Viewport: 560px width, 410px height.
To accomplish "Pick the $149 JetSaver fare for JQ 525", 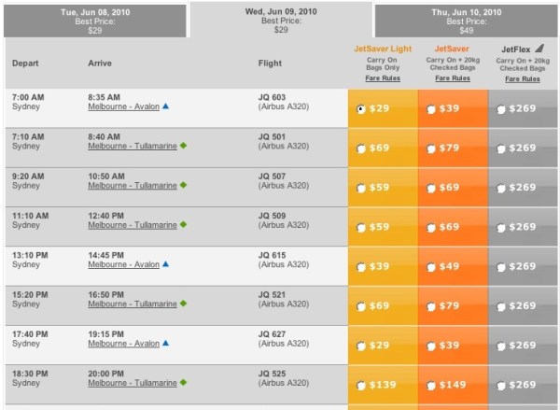I will pos(431,385).
